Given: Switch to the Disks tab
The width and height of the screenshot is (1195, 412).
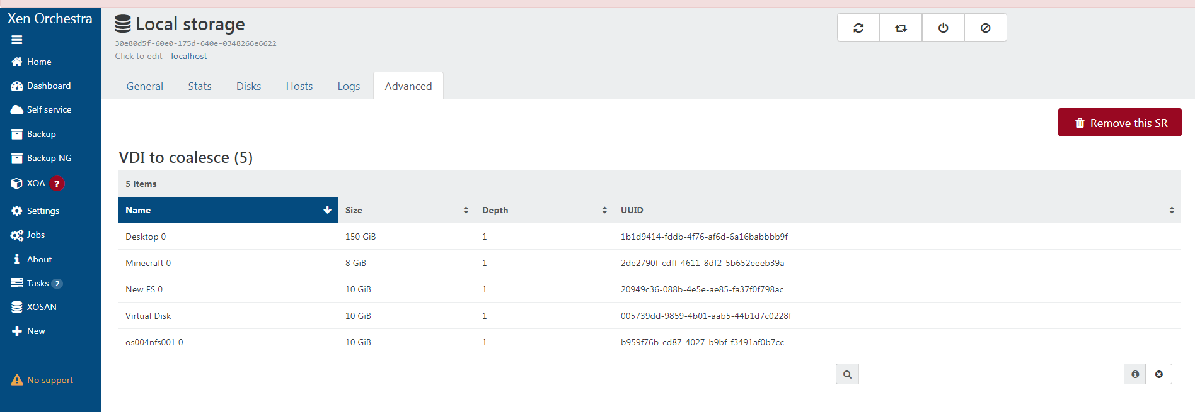Looking at the screenshot, I should (x=248, y=86).
